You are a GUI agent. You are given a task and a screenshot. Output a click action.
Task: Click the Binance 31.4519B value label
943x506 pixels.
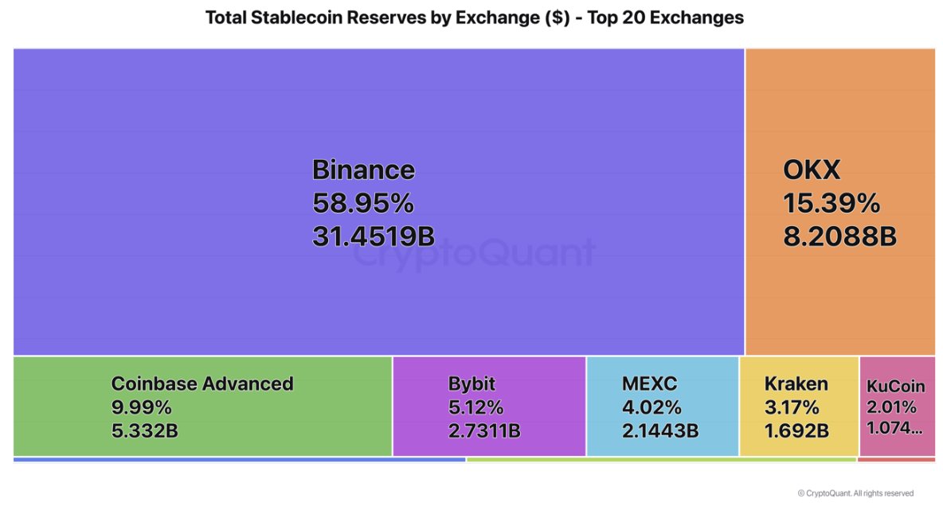pos(374,236)
